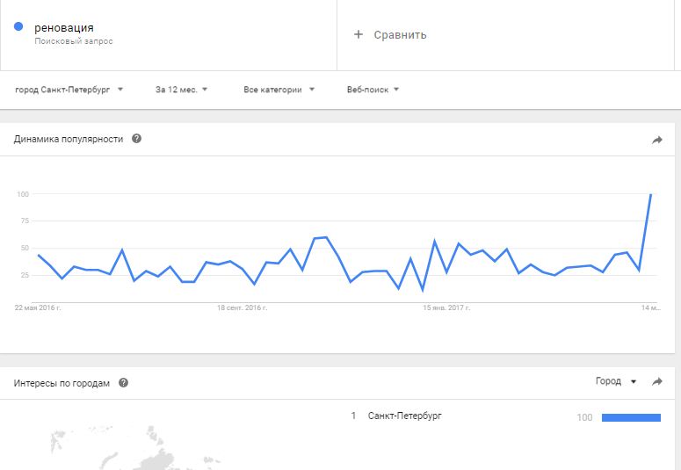
Task: Click the реновация search term field
Action: (x=64, y=28)
